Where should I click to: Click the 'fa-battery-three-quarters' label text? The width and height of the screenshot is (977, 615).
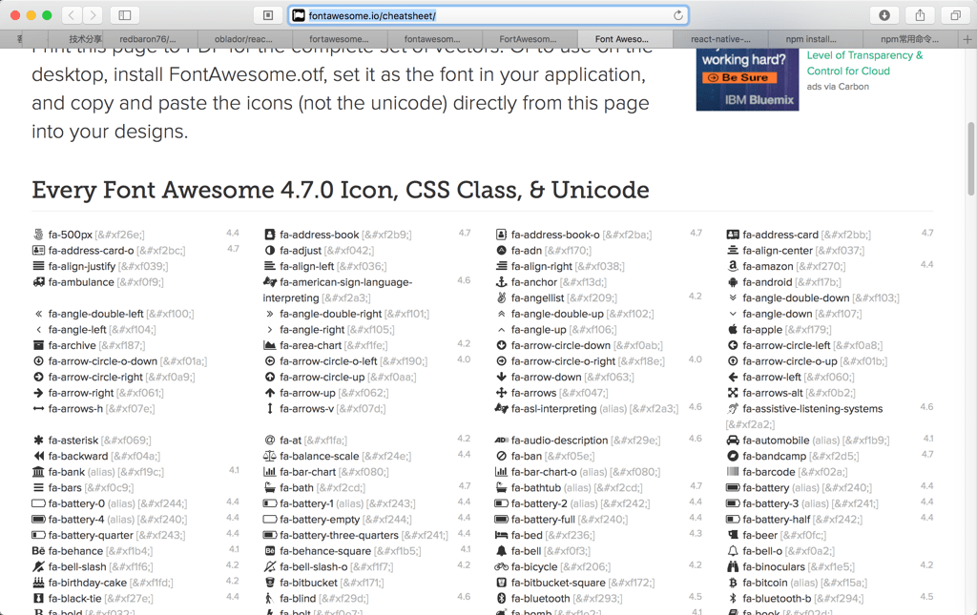tap(339, 535)
